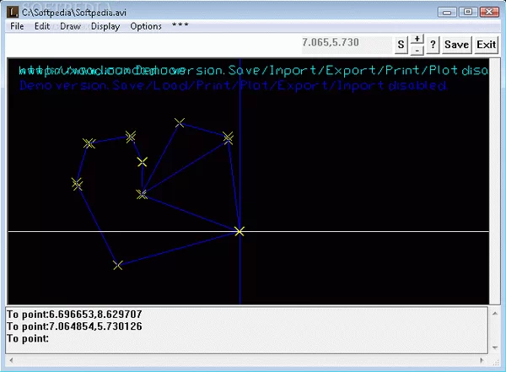Viewport: 506px width, 372px height.
Task: Click command panel scroll down arrow
Action: click(495, 348)
